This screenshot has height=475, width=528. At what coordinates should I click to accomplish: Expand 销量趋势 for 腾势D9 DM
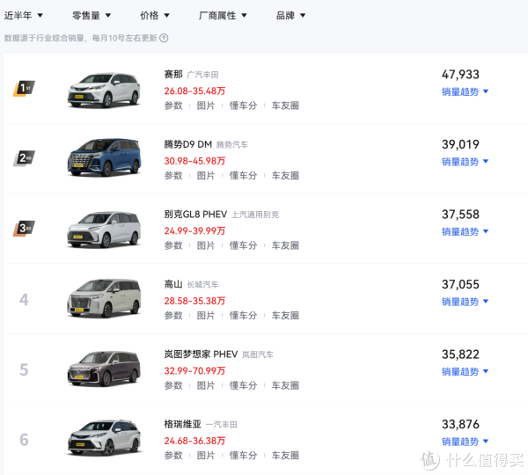[465, 162]
